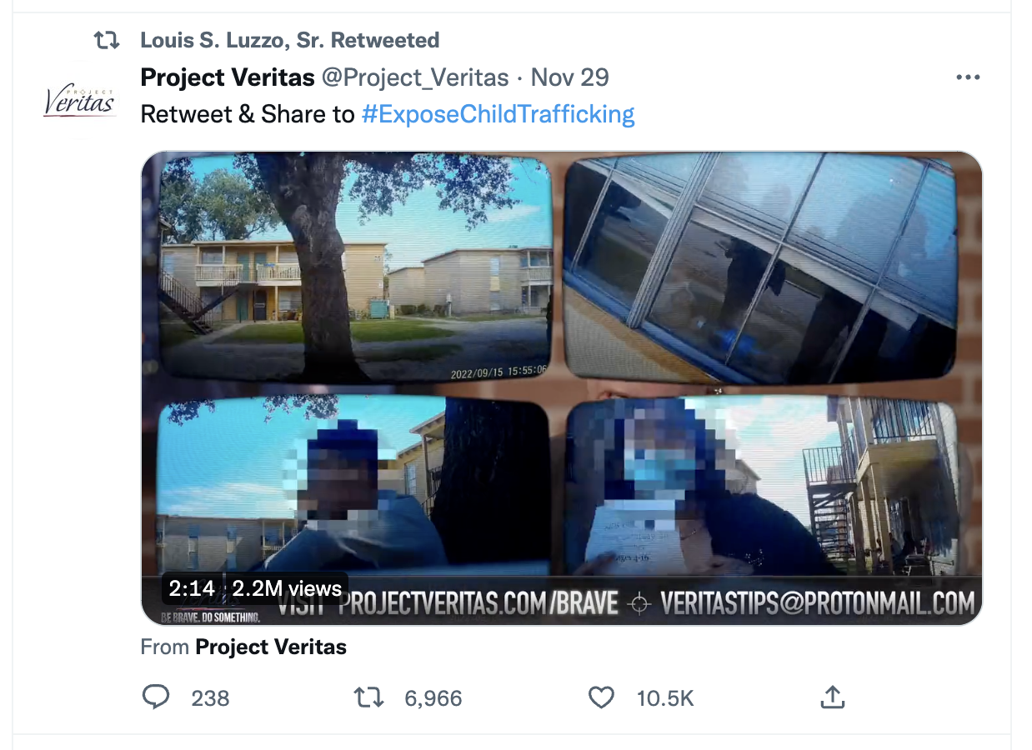
Task: Retweet using the retweet arrows icon
Action: [x=368, y=697]
